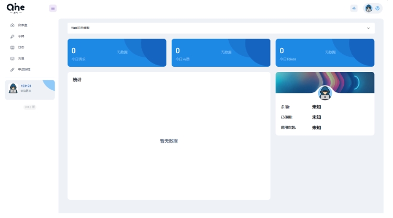Click the 今日请求 stat card
The image size is (393, 218).
(x=117, y=53)
